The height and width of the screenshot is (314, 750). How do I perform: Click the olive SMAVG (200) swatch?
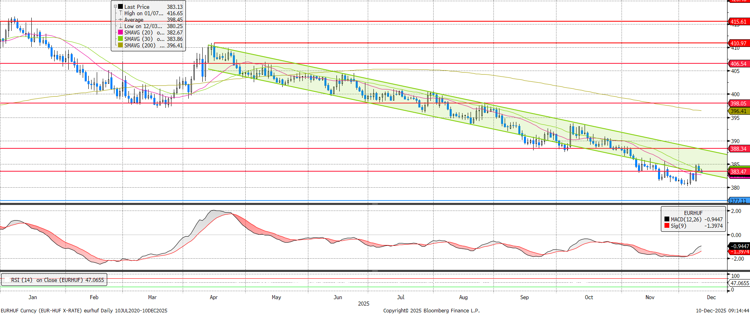click(x=120, y=45)
